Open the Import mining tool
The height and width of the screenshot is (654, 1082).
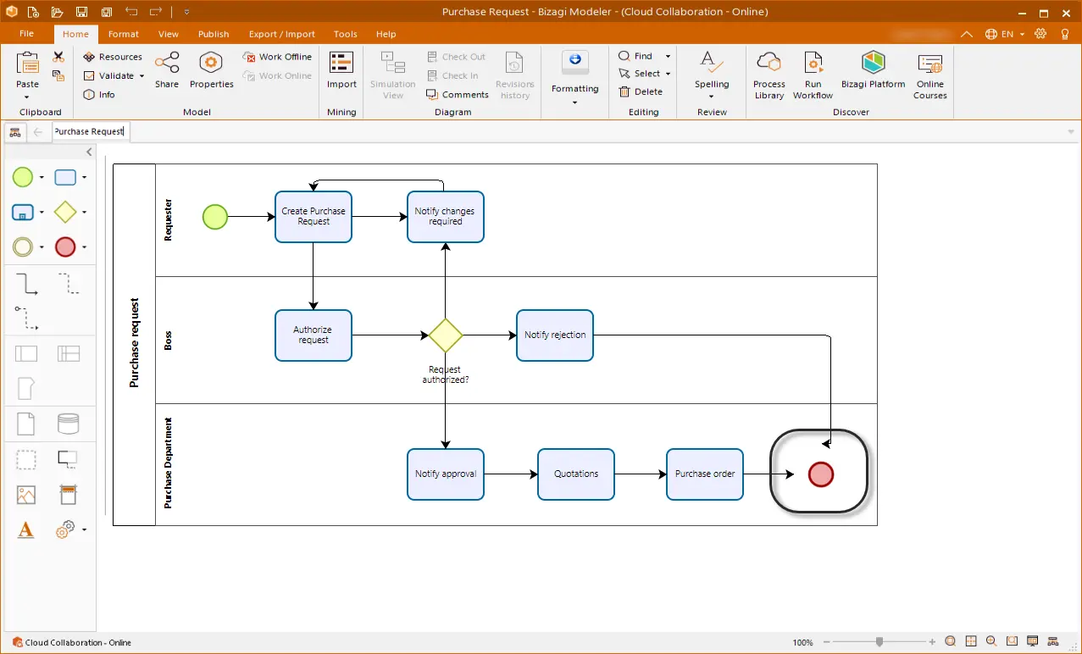[341, 69]
